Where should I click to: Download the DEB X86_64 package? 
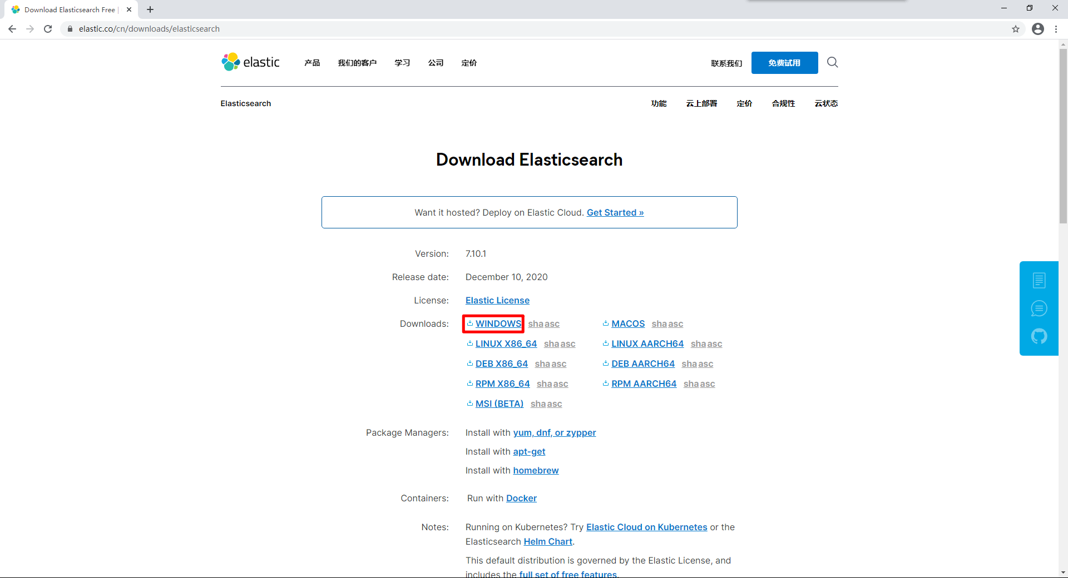coord(502,363)
